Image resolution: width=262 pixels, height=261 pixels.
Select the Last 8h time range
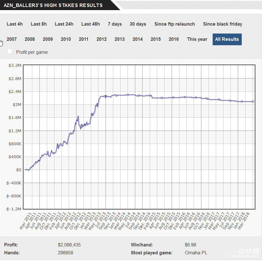coord(39,24)
